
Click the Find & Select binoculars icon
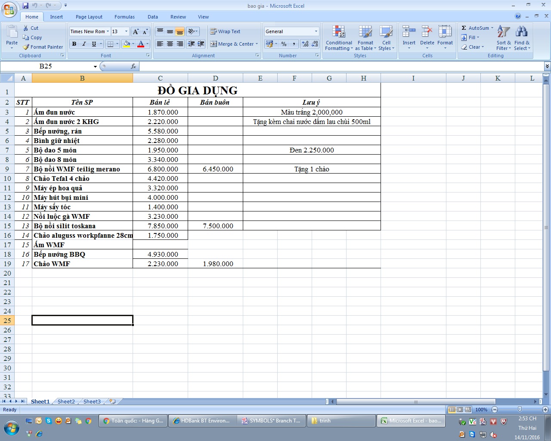click(x=522, y=32)
